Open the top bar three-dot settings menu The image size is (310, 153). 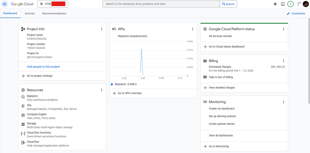point(298,4)
